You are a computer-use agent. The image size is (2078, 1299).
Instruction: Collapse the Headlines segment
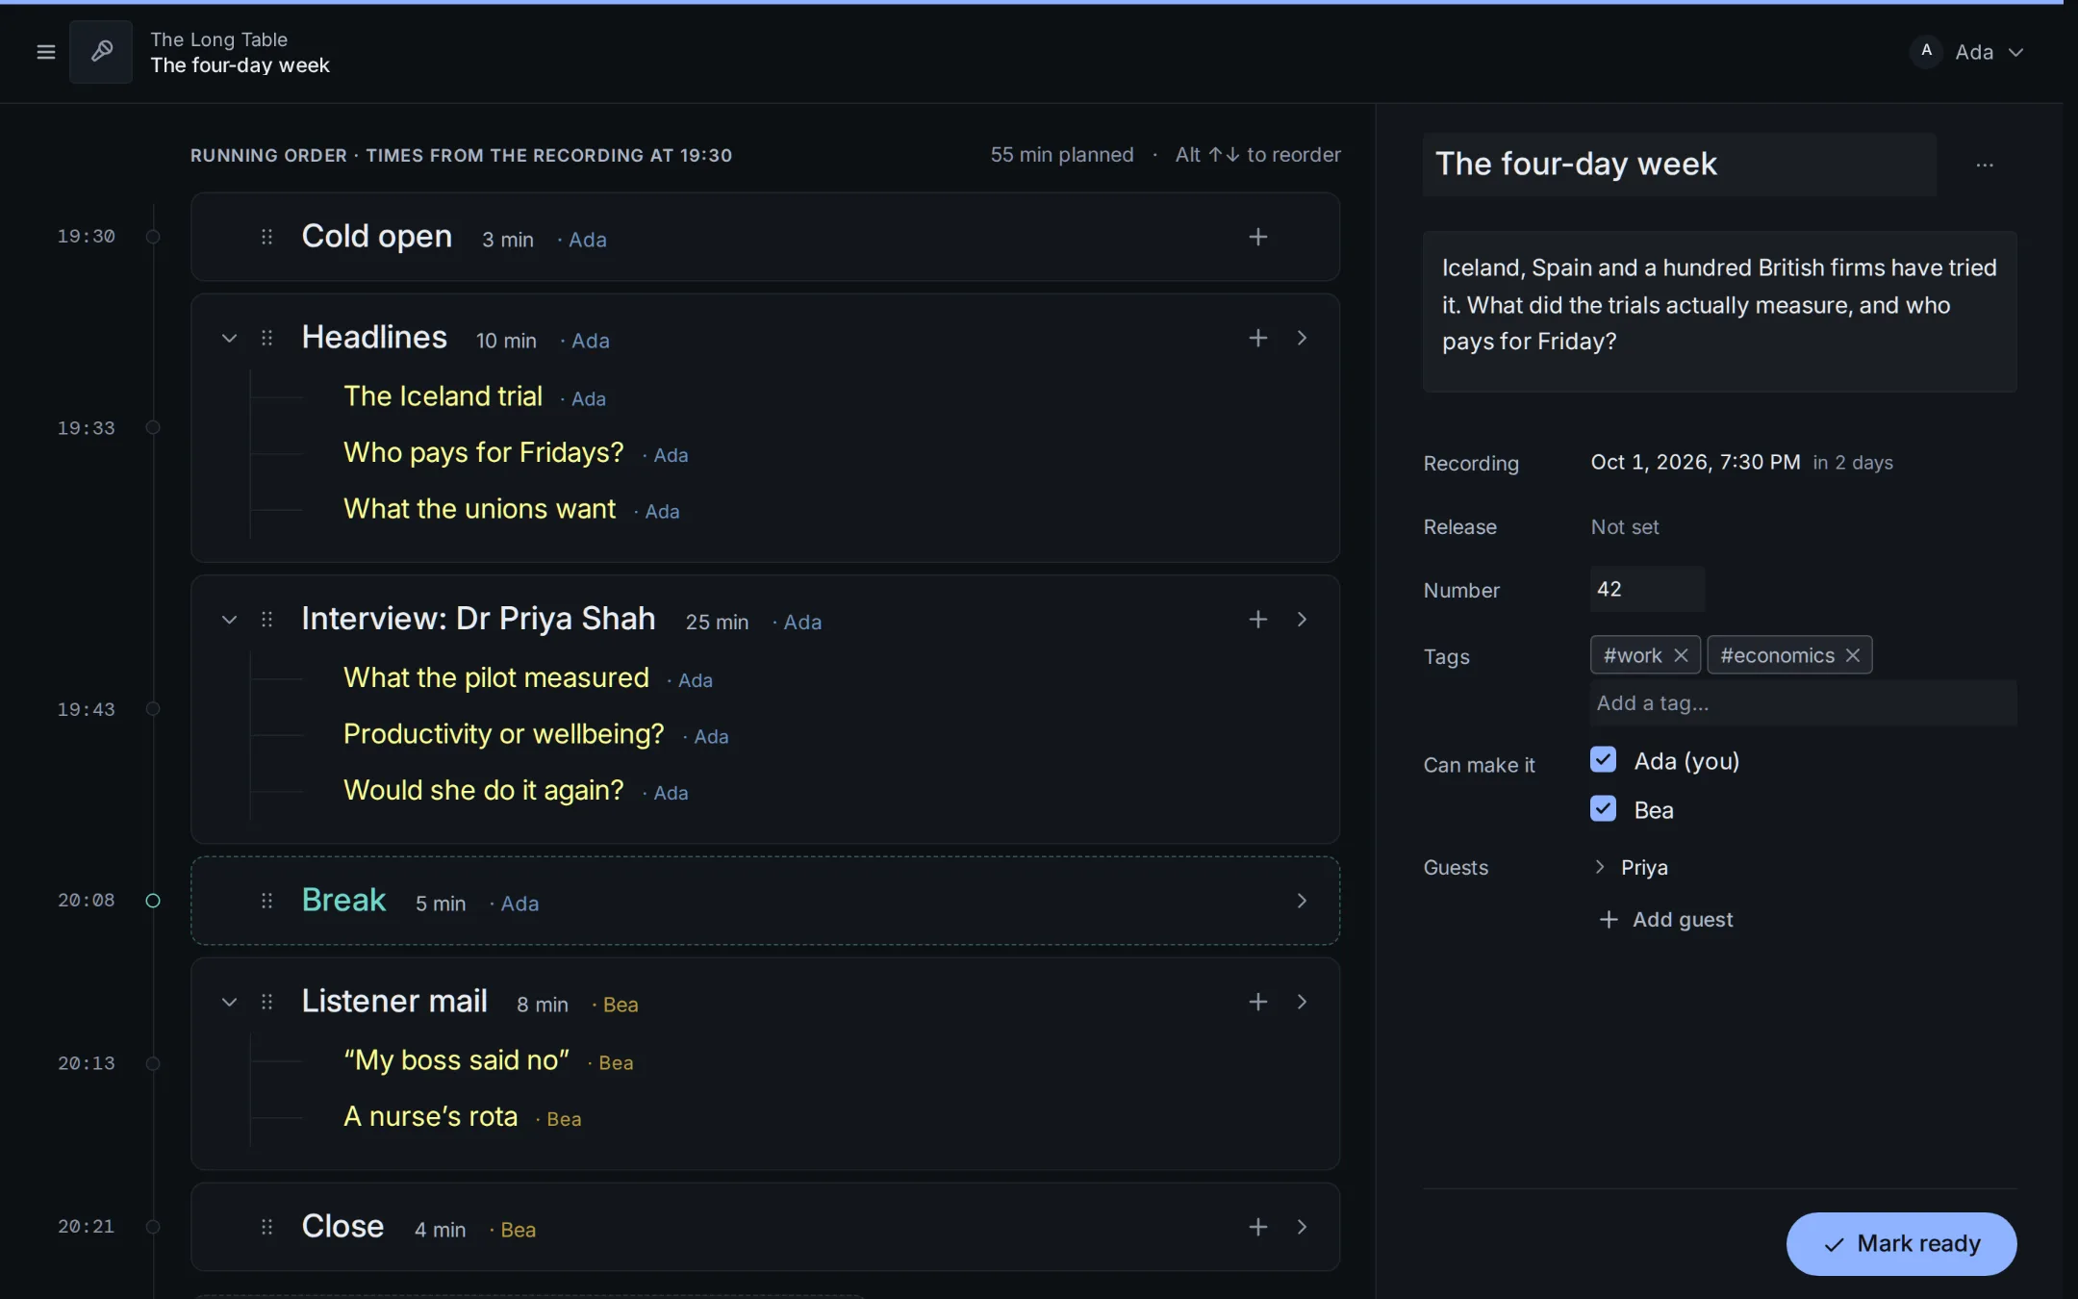point(229,338)
